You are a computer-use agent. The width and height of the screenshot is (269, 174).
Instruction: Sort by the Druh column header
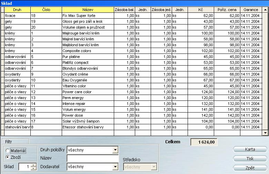[x=17, y=10]
